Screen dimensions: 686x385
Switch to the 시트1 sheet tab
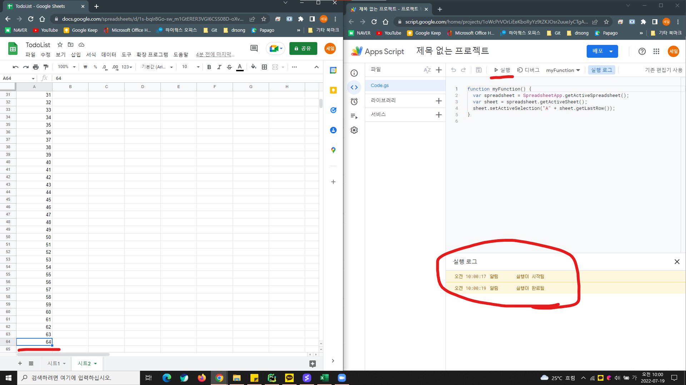[54, 363]
